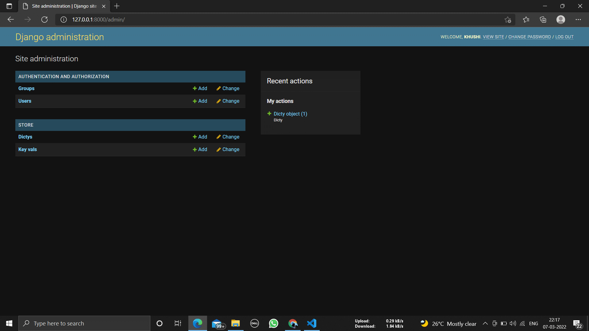Open the Settings and more ellipsis menu
Screen dimensions: 589x331
point(578,20)
